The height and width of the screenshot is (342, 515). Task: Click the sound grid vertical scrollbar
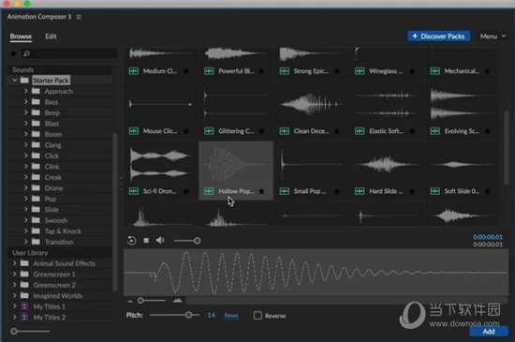tap(507, 148)
